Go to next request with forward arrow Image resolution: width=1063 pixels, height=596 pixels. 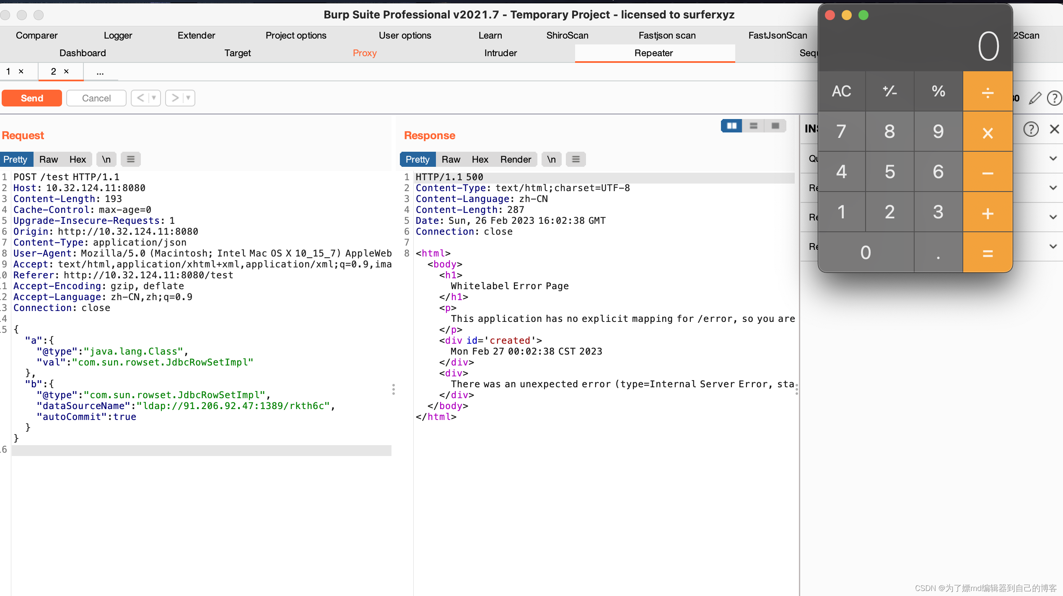click(175, 98)
